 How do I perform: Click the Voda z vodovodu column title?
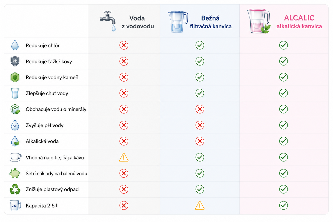[138, 22]
